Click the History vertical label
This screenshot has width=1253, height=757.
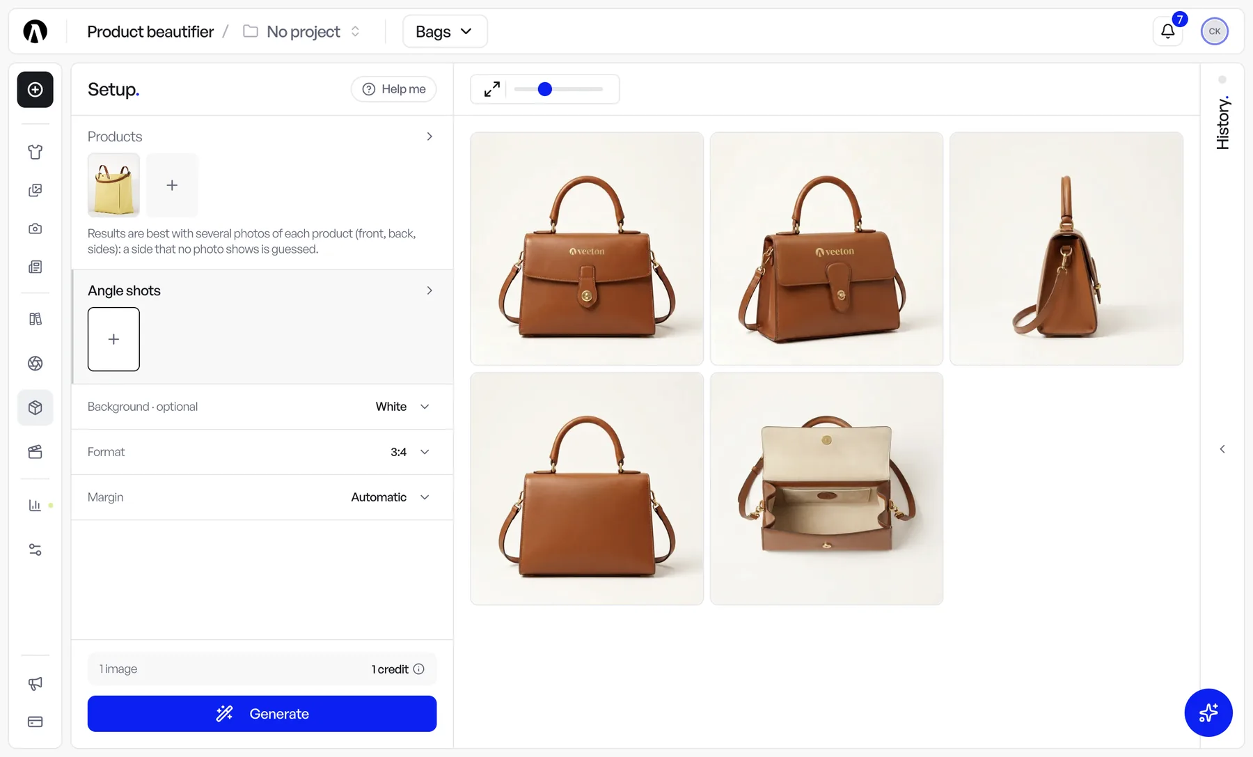[x=1222, y=123]
